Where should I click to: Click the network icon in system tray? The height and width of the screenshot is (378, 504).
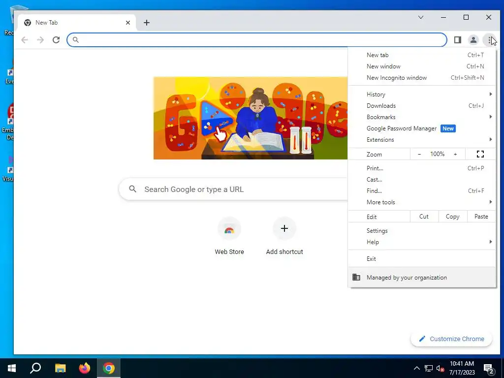coord(429,368)
